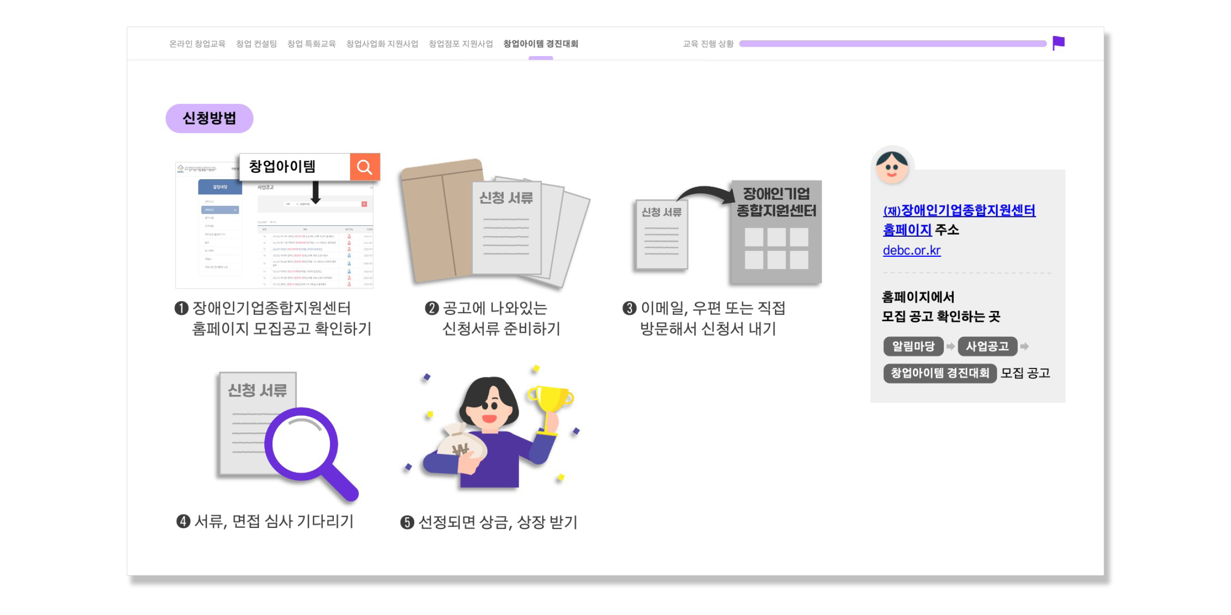
Task: Click the character face avatar icon
Action: [892, 167]
